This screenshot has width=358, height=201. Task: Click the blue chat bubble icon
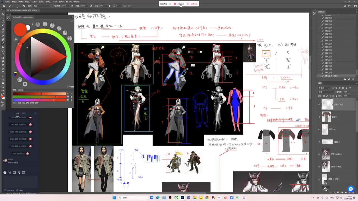pos(351,189)
